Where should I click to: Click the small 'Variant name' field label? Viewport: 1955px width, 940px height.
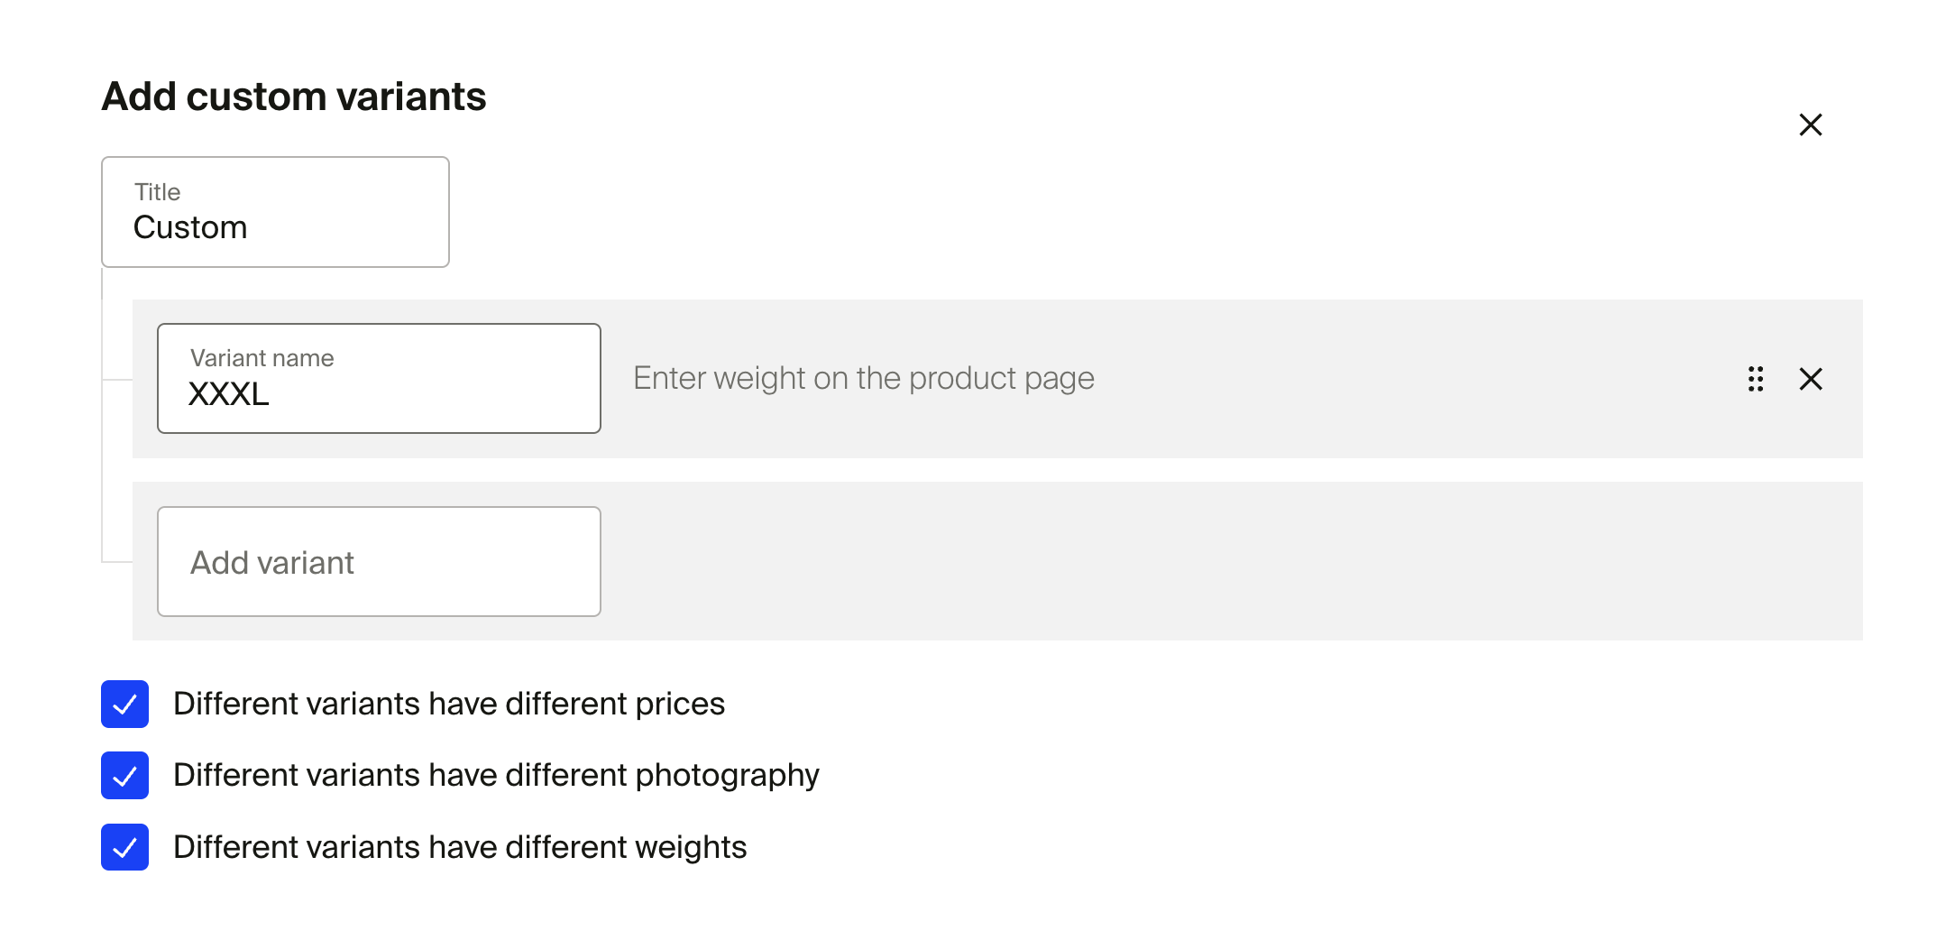262,358
